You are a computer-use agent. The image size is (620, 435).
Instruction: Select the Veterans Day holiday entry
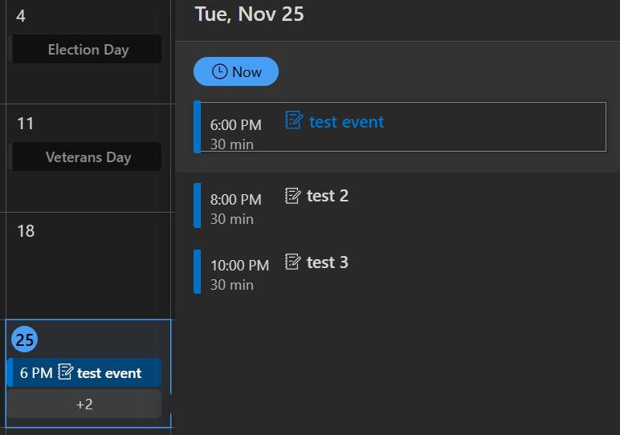tap(88, 157)
